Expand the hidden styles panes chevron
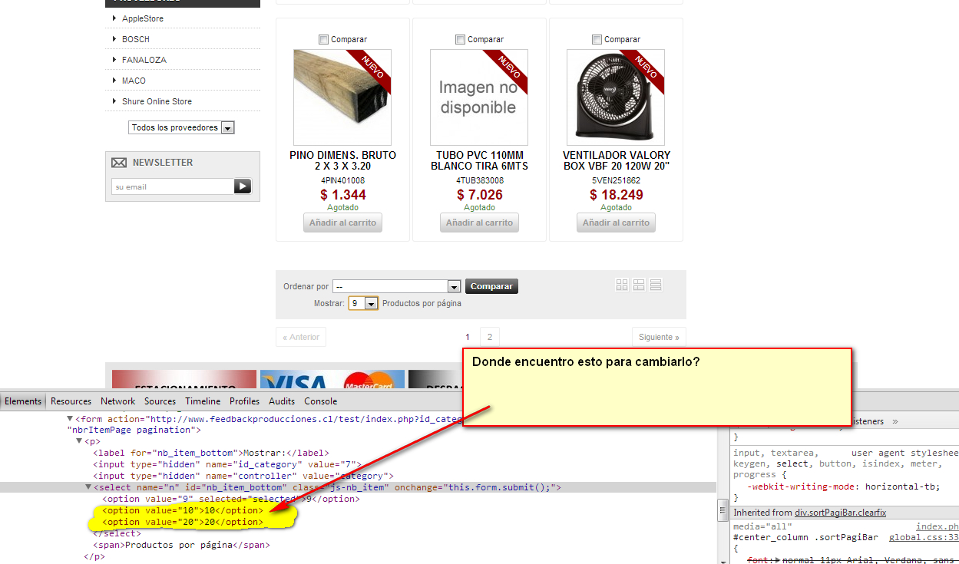Screen dimensions: 959x564 click(x=895, y=421)
